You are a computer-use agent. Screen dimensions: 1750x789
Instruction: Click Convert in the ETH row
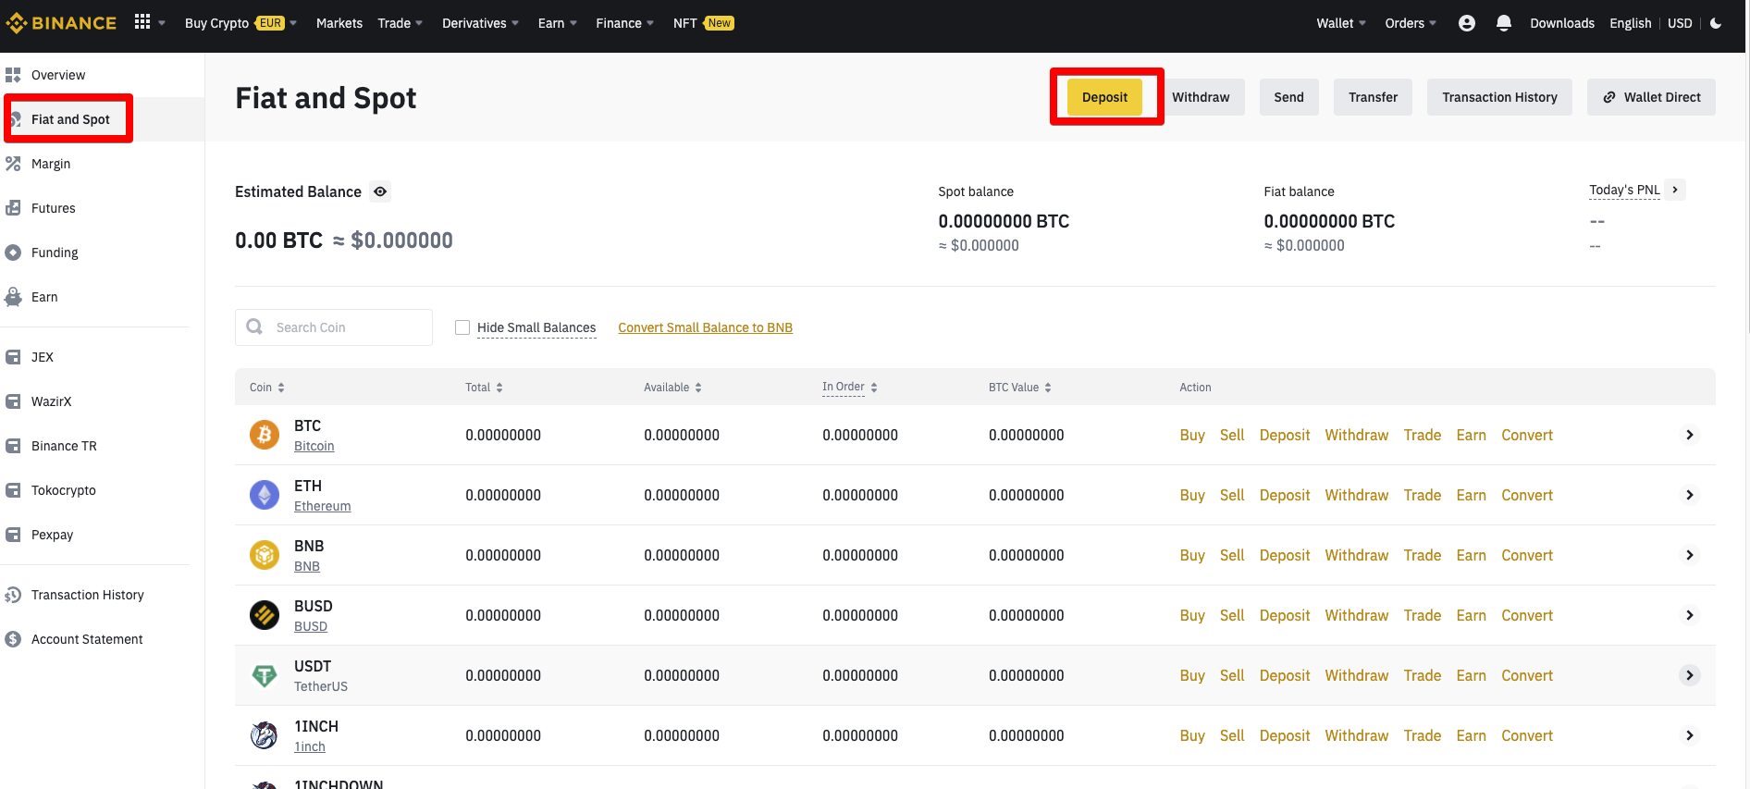pyautogui.click(x=1527, y=495)
